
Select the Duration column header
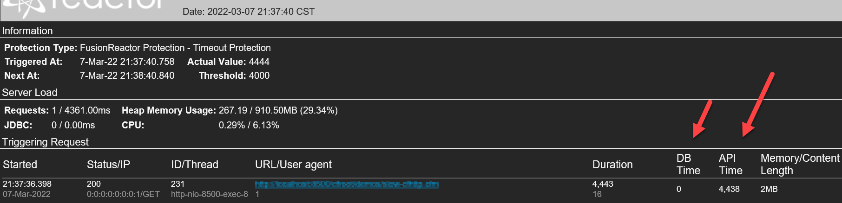(612, 165)
